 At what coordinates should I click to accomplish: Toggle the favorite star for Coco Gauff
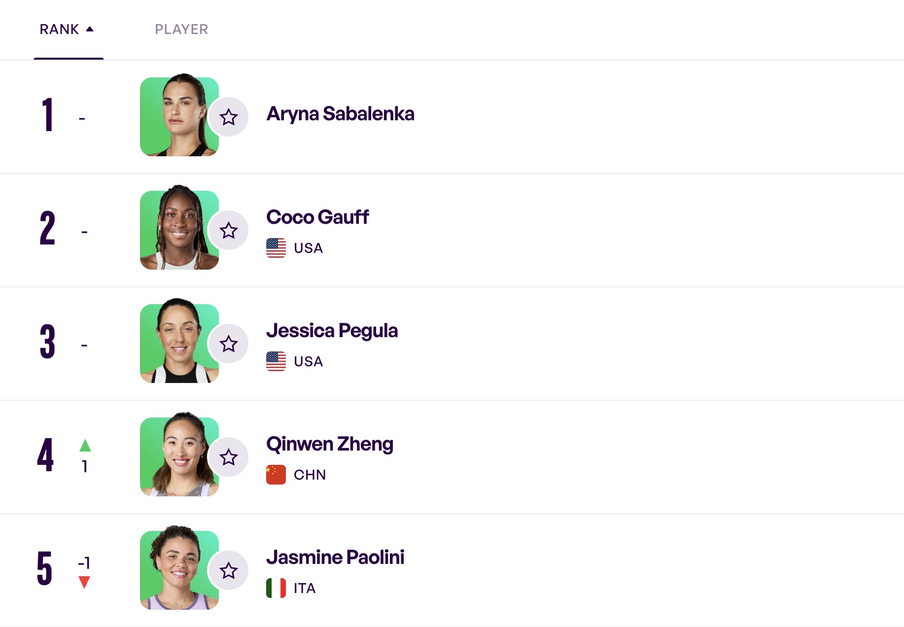(229, 230)
